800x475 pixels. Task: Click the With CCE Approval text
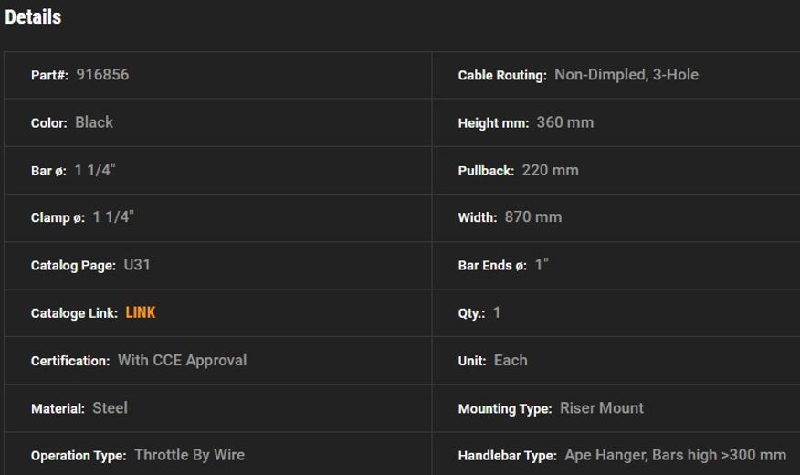182,360
